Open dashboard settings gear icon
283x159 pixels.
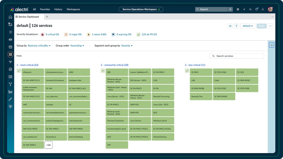pos(230,26)
